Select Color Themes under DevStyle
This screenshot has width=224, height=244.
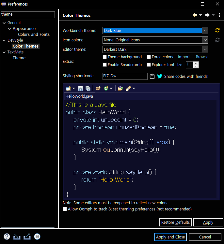pyautogui.click(x=25, y=46)
